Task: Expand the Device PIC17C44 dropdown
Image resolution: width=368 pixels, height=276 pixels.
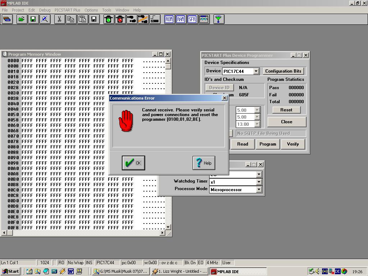Action: click(256, 71)
